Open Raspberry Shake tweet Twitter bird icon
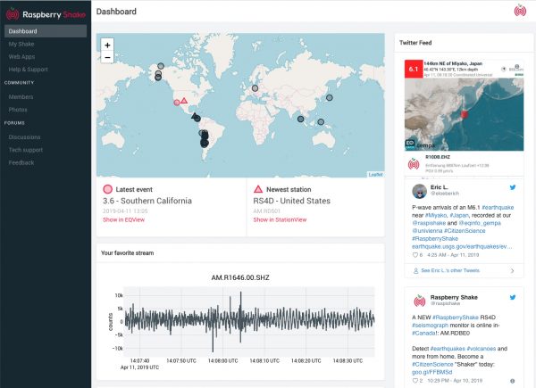536x388 pixels. [513, 297]
